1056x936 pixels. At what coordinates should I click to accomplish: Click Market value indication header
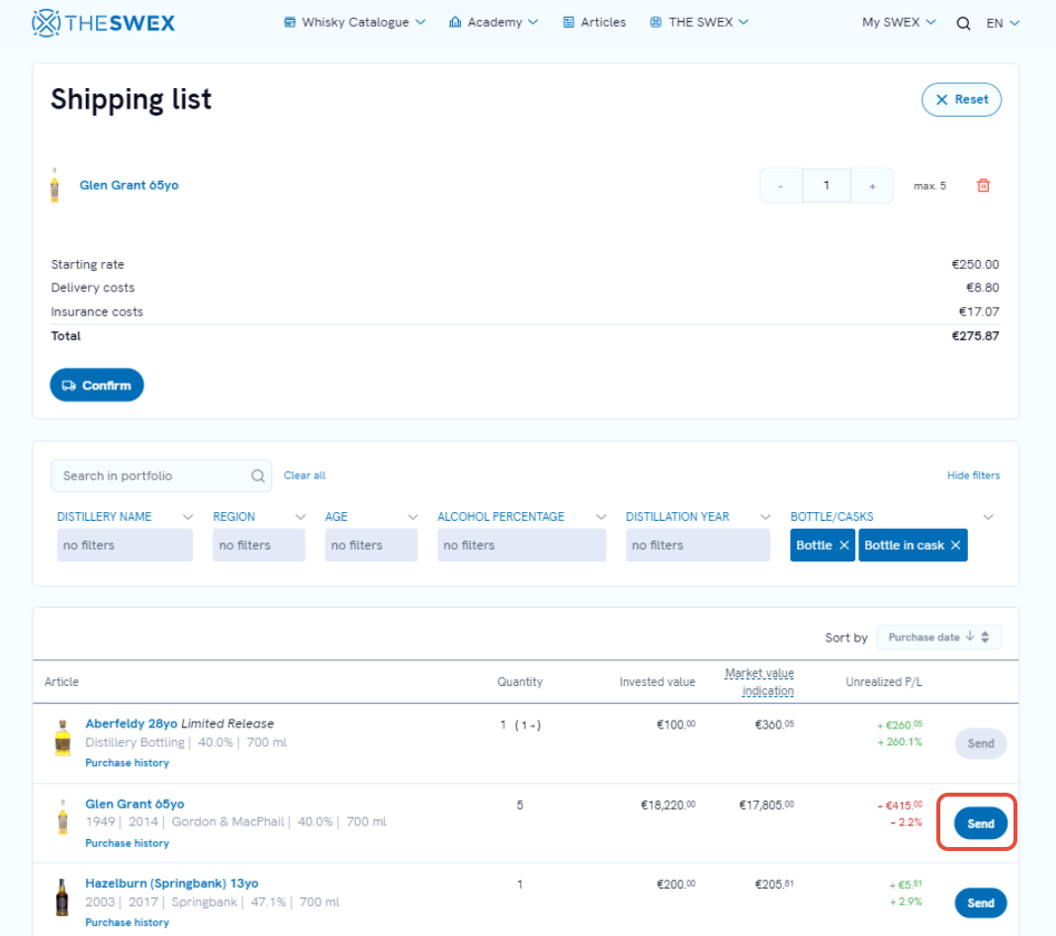tap(759, 682)
